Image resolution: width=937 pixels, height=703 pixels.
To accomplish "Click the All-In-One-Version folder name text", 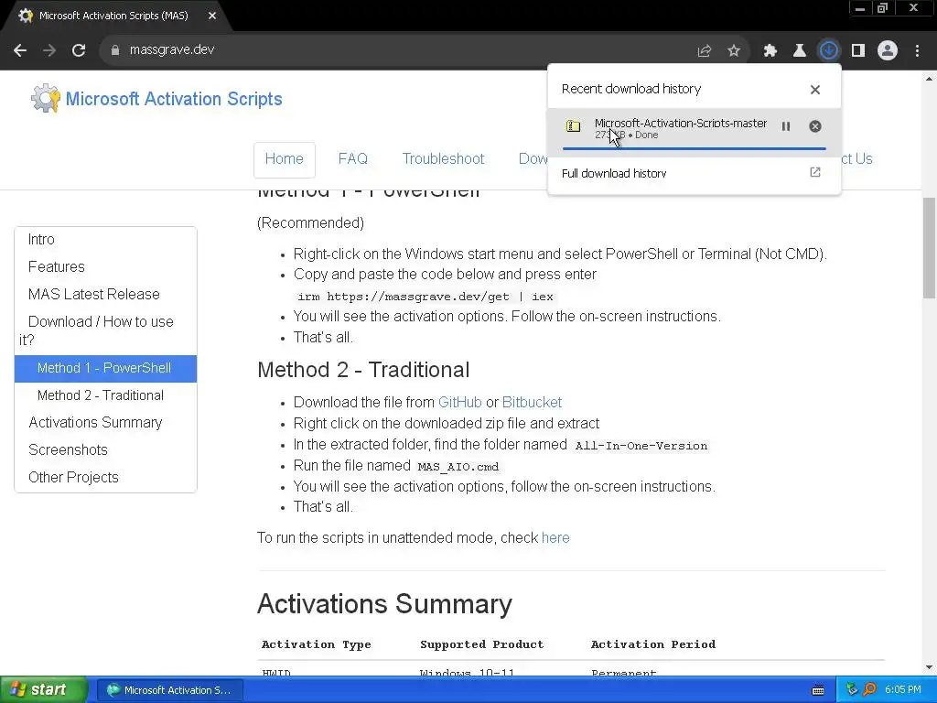I will (x=641, y=446).
